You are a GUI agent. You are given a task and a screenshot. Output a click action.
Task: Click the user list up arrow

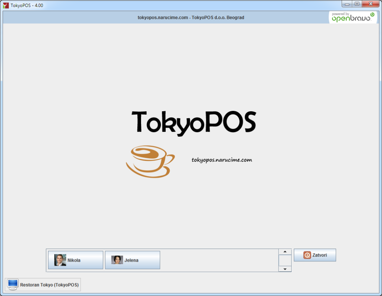285,252
